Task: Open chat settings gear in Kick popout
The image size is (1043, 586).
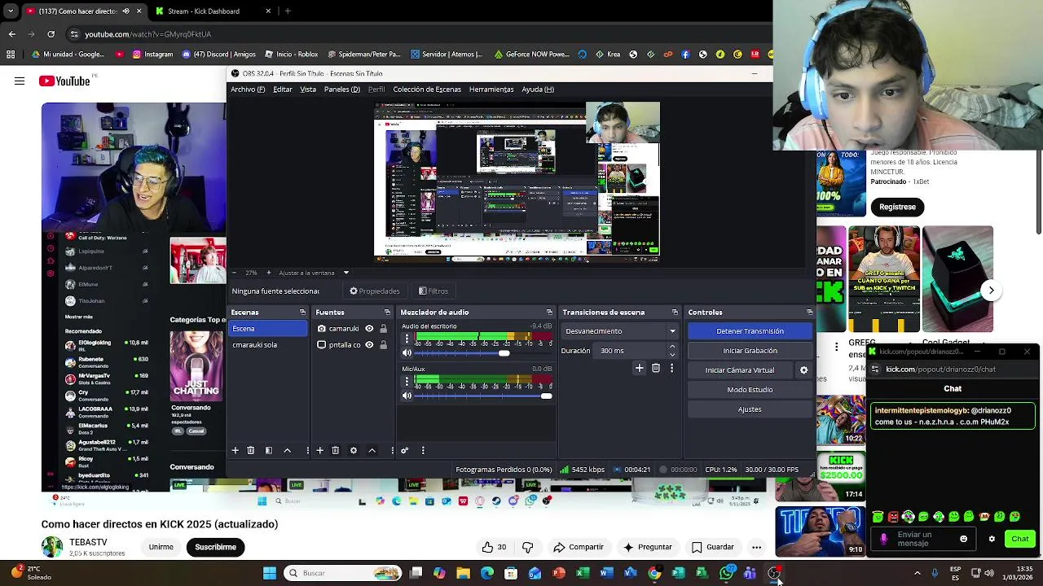Action: click(x=992, y=539)
